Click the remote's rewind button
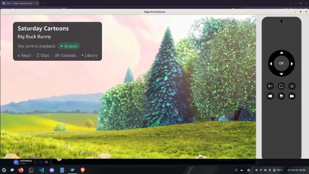Image resolution: width=309 pixels, height=174 pixels. [x=270, y=96]
